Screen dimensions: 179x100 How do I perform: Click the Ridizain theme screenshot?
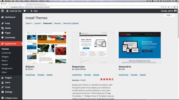coord(46,47)
